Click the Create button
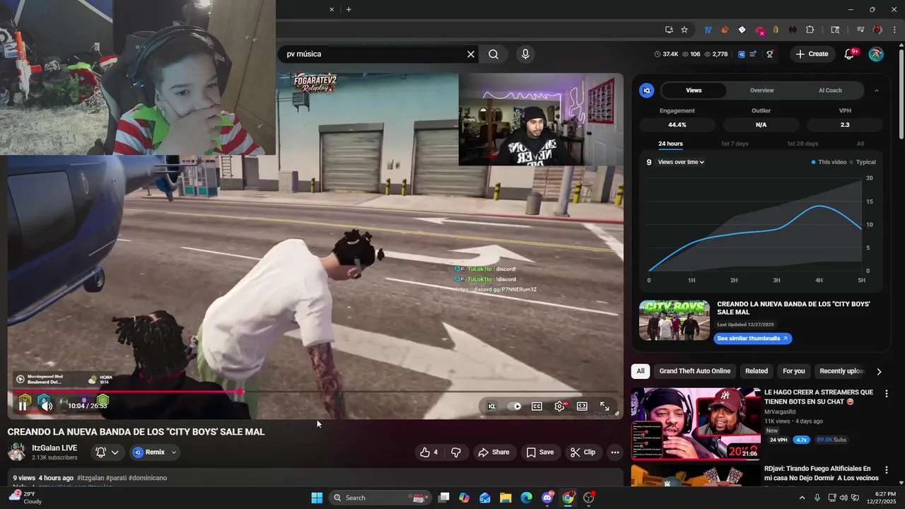 (x=812, y=54)
